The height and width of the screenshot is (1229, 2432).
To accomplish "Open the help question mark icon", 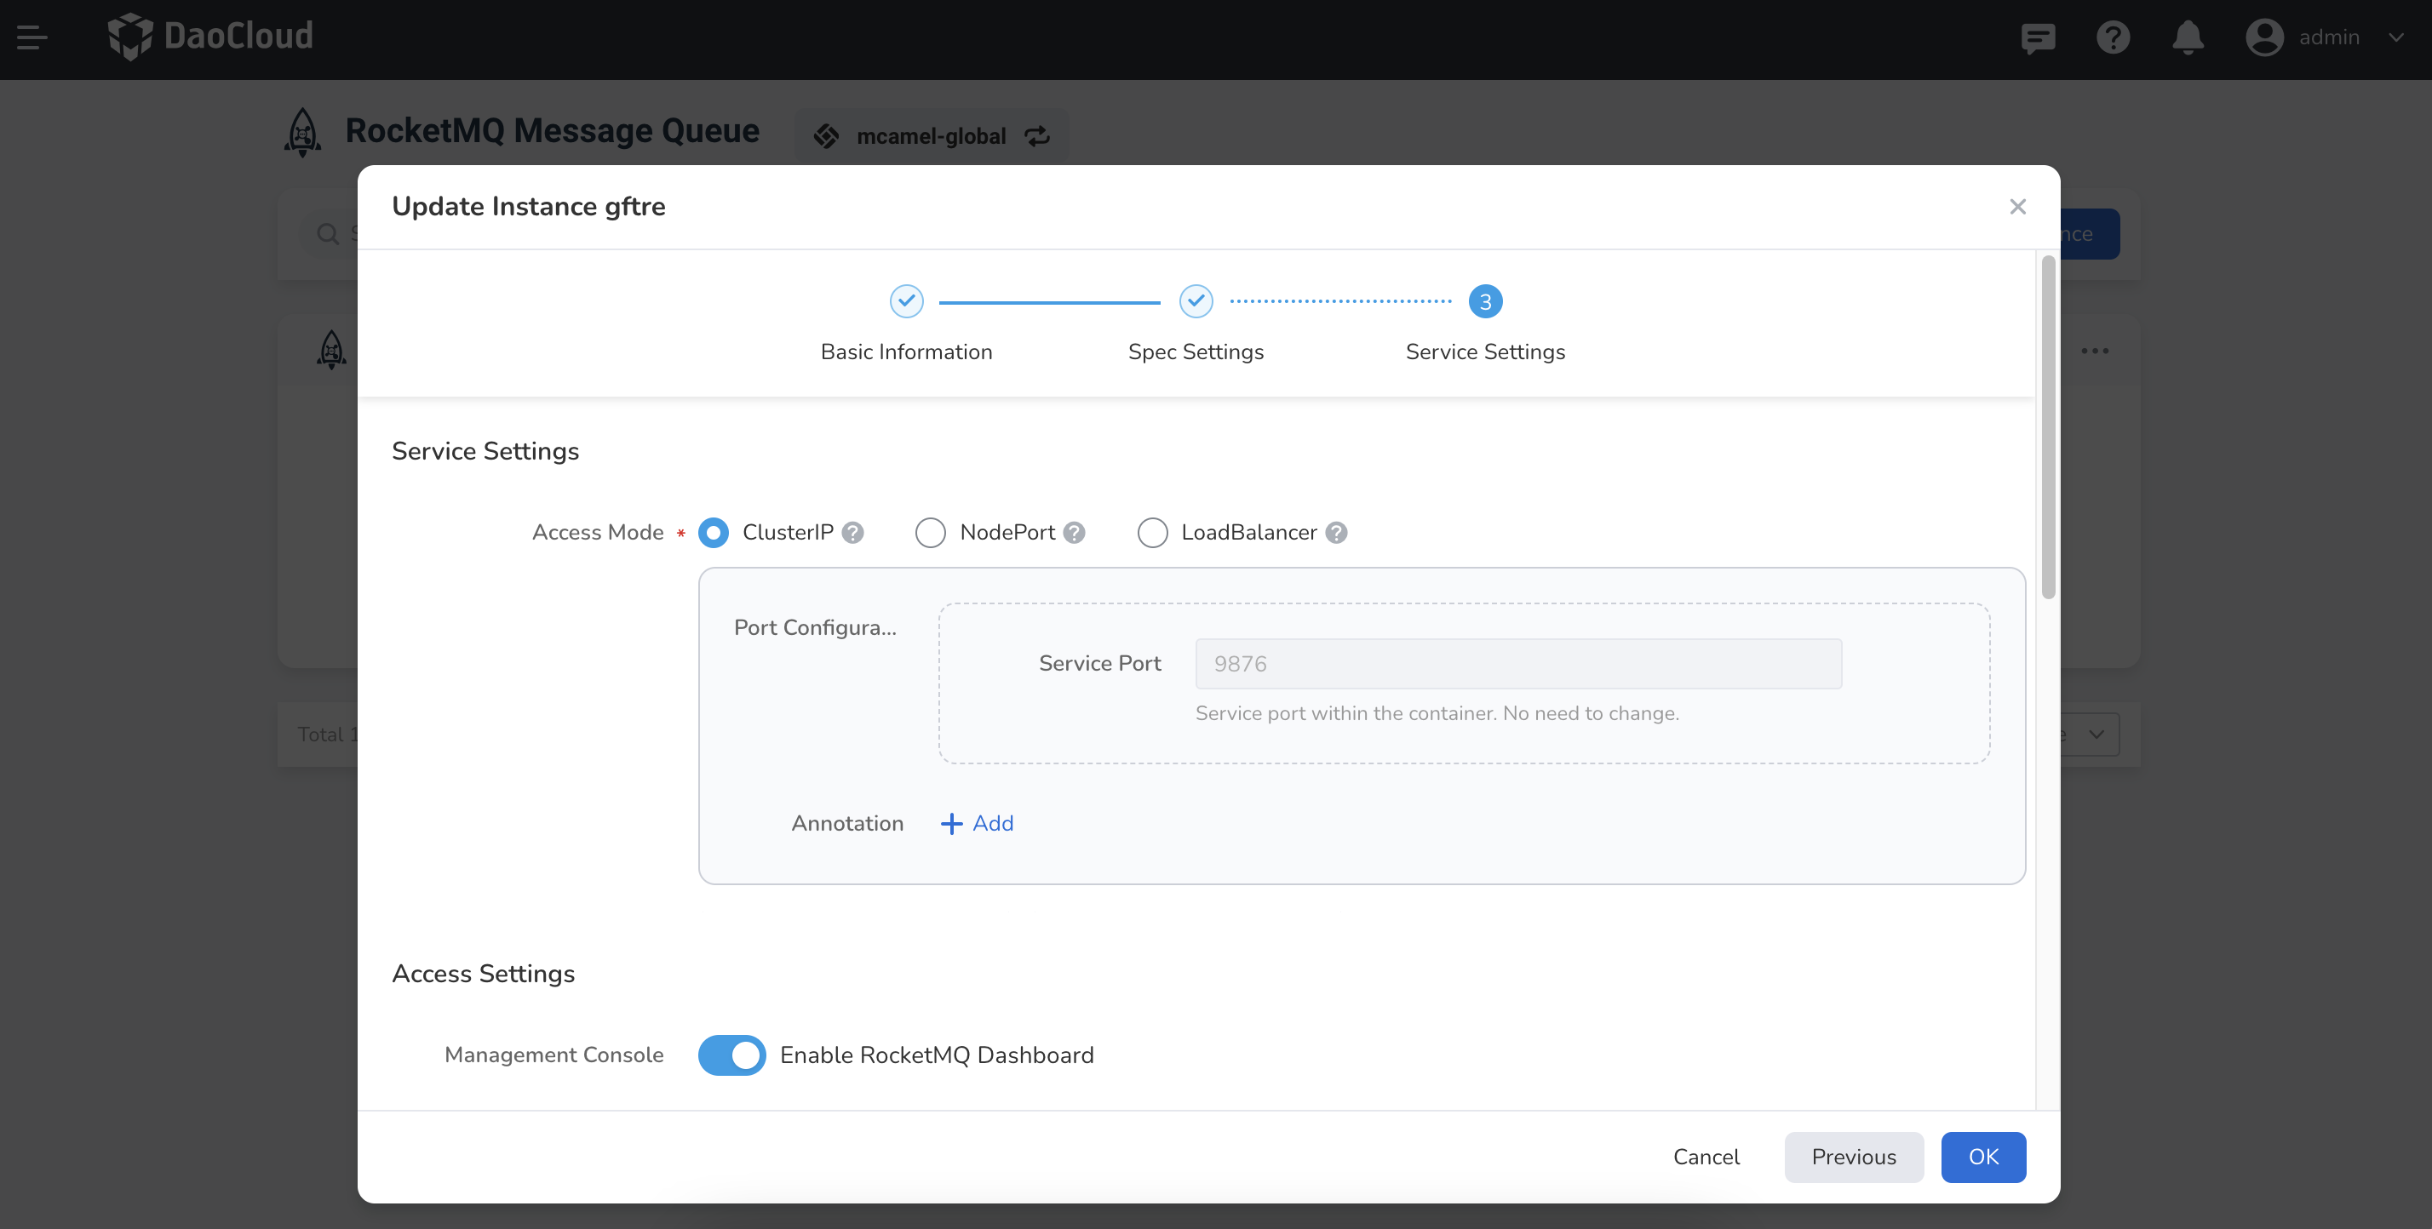I will (x=2112, y=37).
